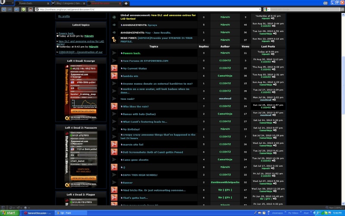
Task: Click eye icon beside Global announcement
Action: point(114,17)
